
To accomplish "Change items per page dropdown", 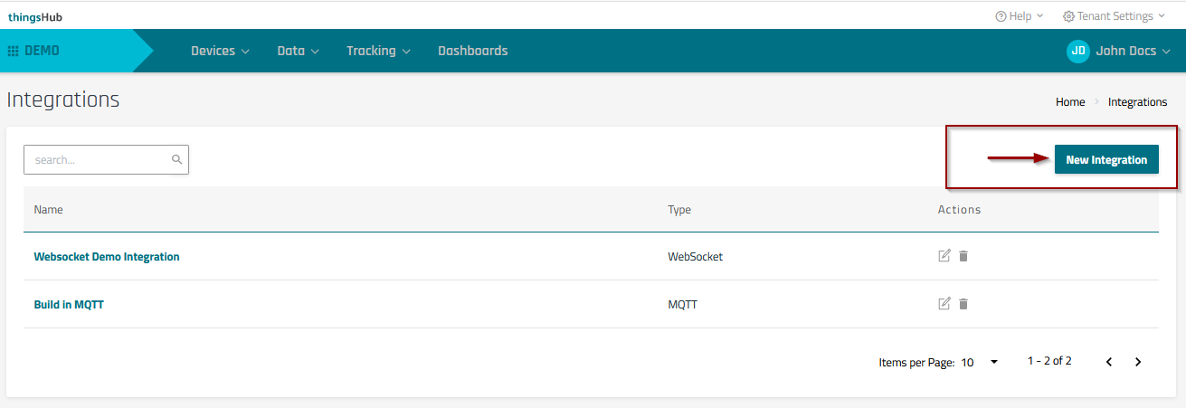I will pyautogui.click(x=980, y=362).
